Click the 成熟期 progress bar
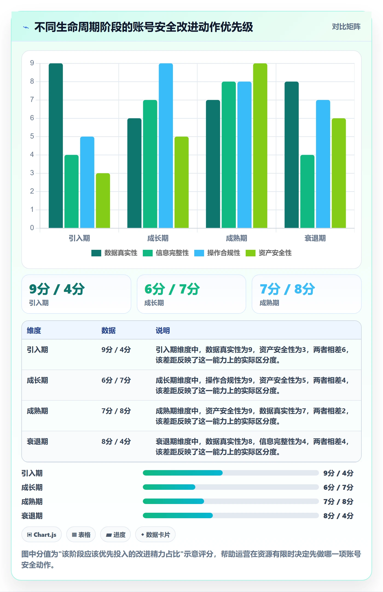 [231, 501]
